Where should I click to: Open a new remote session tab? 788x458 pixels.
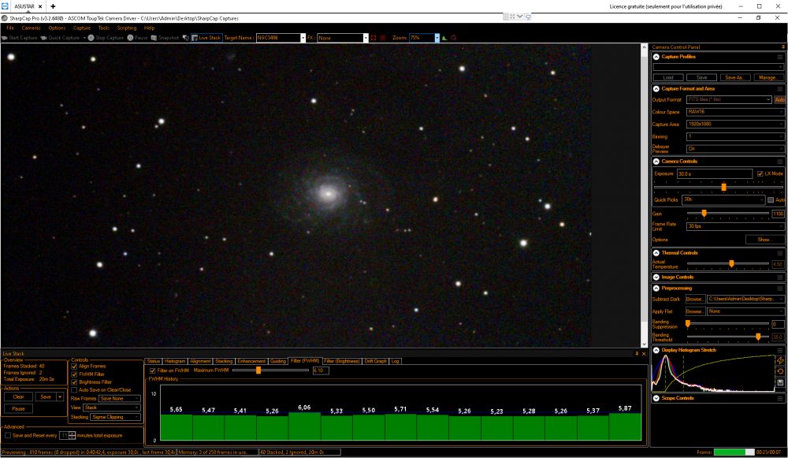(x=53, y=6)
